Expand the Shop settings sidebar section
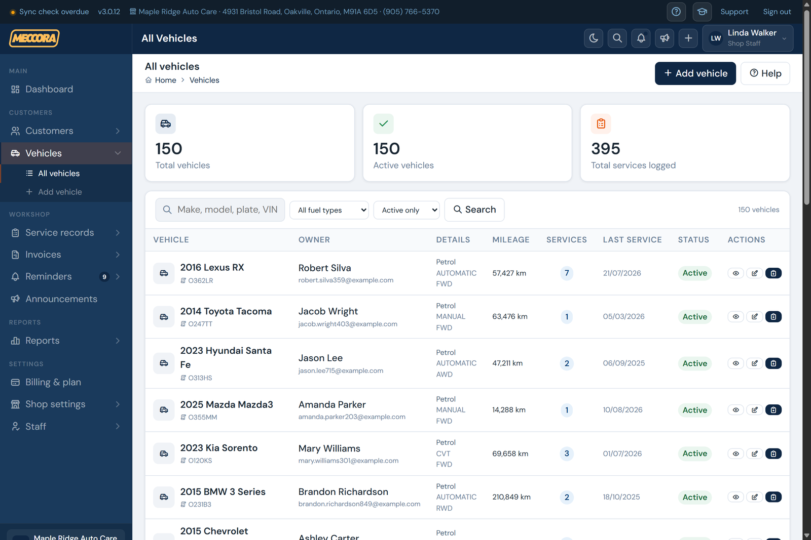This screenshot has height=540, width=811. click(x=66, y=404)
